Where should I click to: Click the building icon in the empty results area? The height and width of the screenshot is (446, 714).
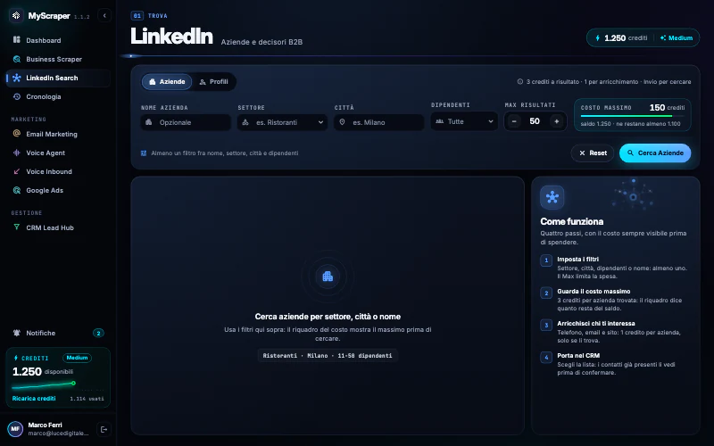pos(328,276)
